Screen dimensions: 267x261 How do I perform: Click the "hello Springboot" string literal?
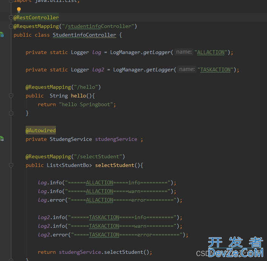coord(86,104)
